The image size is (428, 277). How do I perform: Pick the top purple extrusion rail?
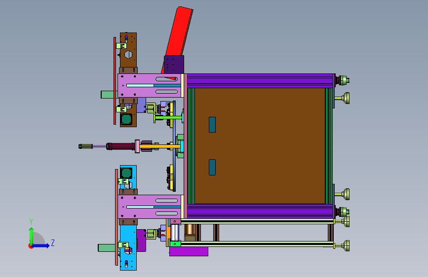coord(260,81)
